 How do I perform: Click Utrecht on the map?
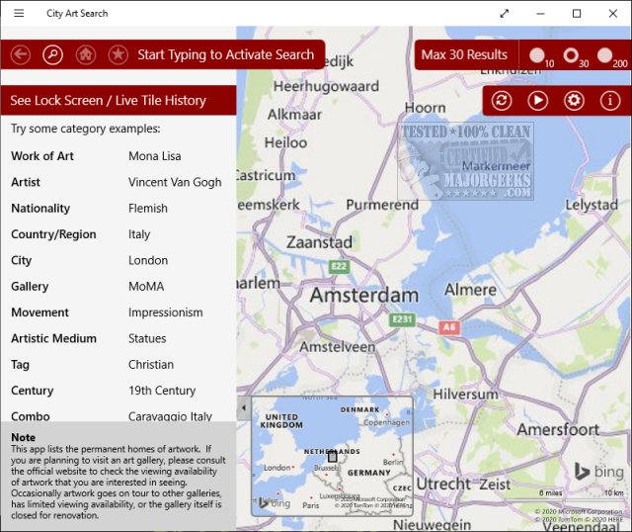point(443,484)
